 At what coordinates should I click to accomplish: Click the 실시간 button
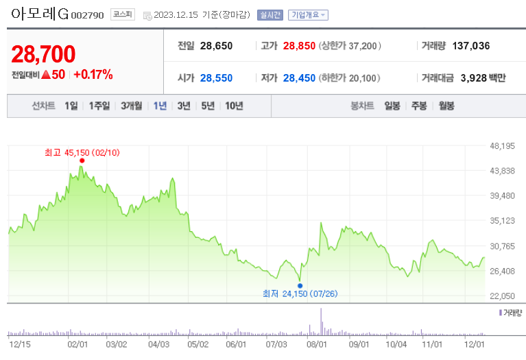(270, 15)
